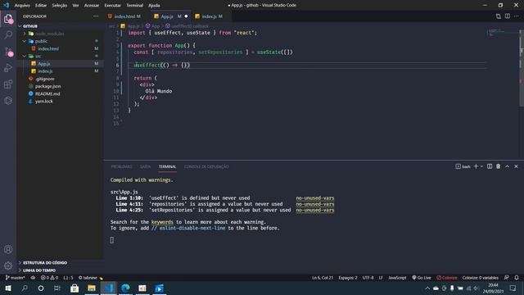Open the Explorer view in activity bar
The height and width of the screenshot is (295, 524).
click(8, 19)
